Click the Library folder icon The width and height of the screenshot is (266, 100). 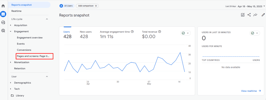pos(12,96)
